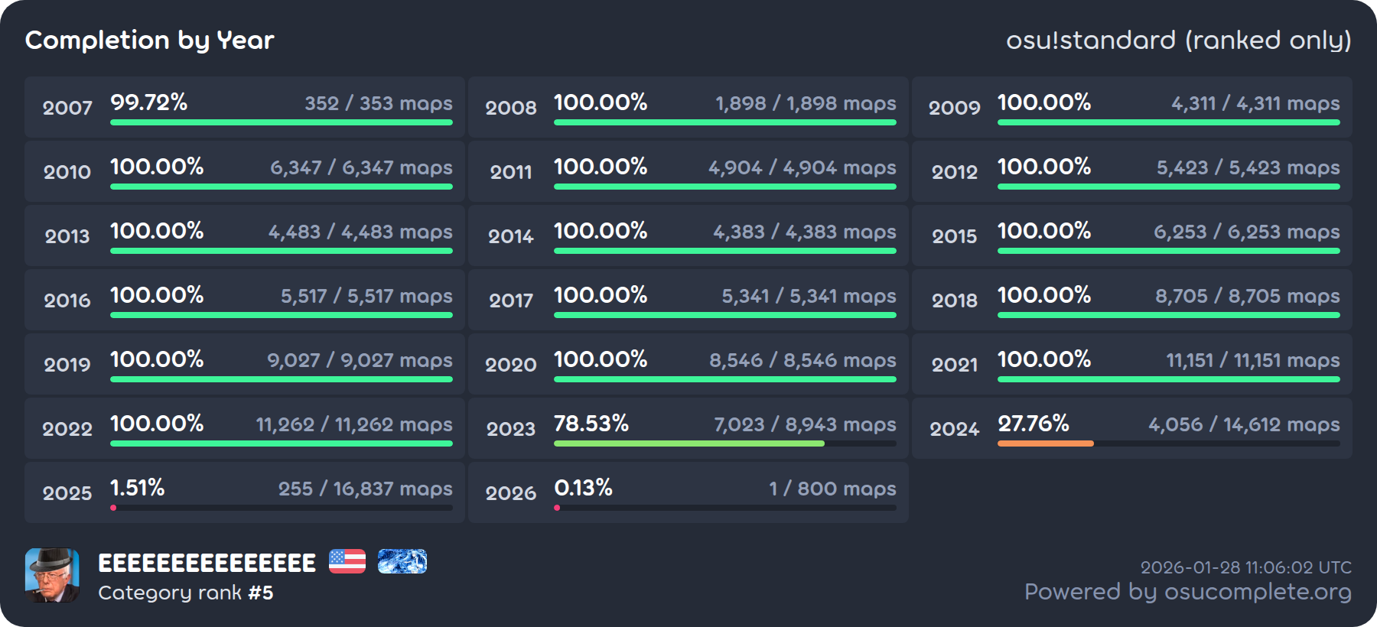Click the 1.51% percentage for 2025
Viewport: 1377px width, 627px height.
point(138,488)
